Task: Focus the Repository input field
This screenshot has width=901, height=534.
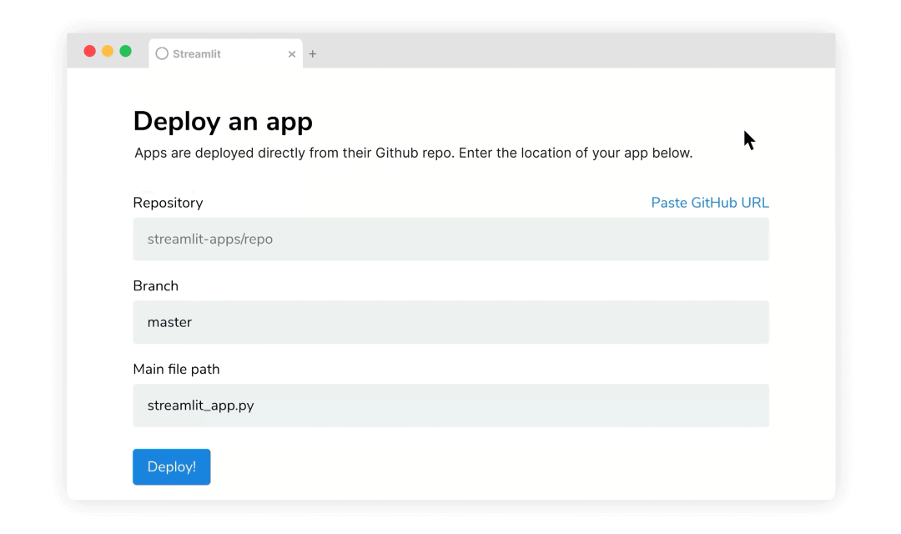Action: tap(450, 239)
